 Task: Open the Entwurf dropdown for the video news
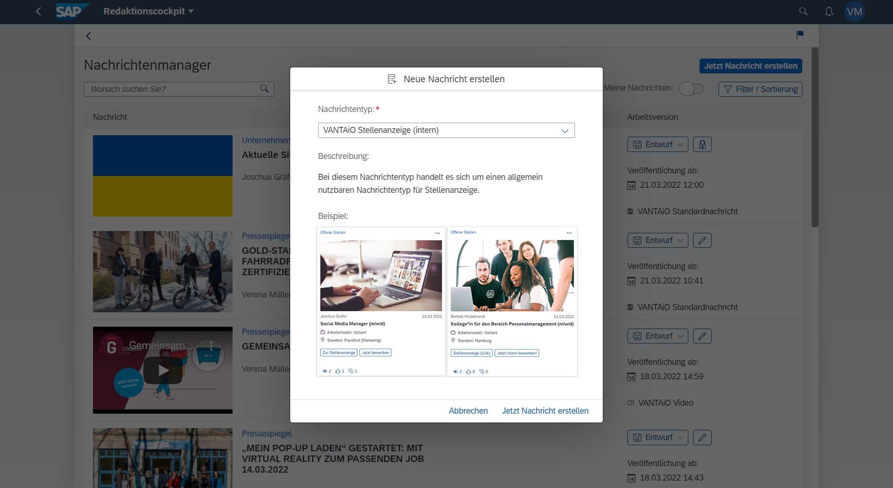coord(658,336)
